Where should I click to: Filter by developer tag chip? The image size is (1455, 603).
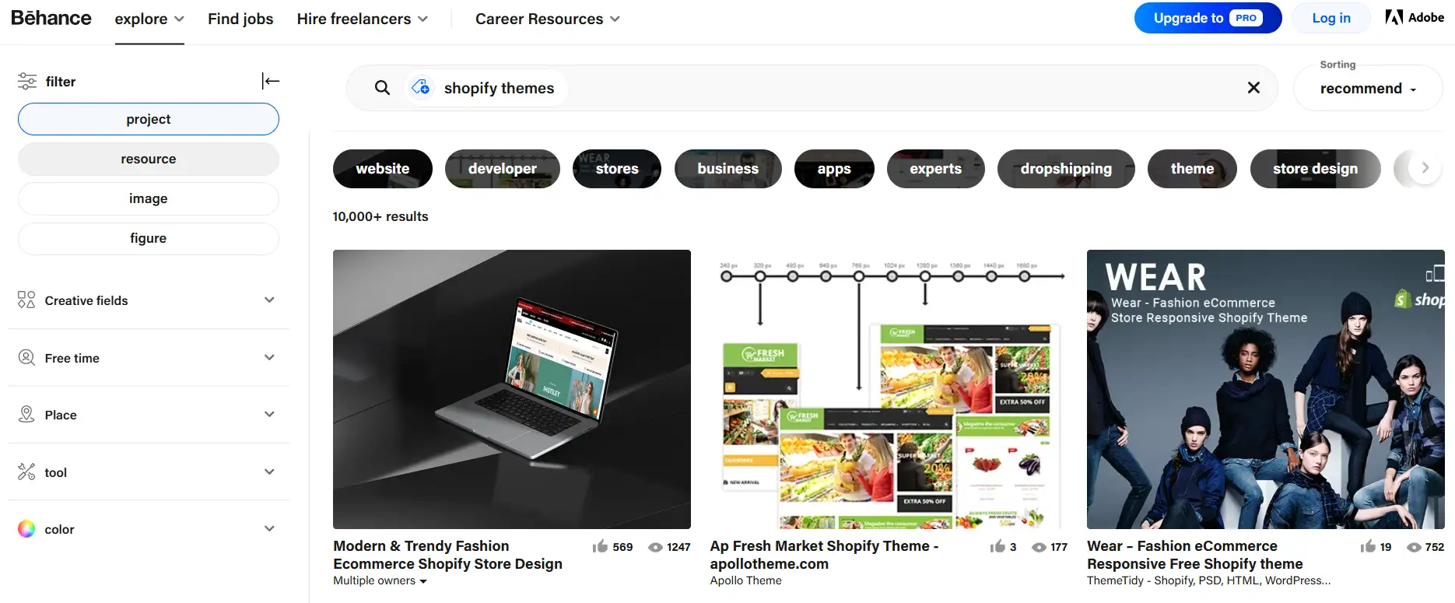(x=503, y=169)
